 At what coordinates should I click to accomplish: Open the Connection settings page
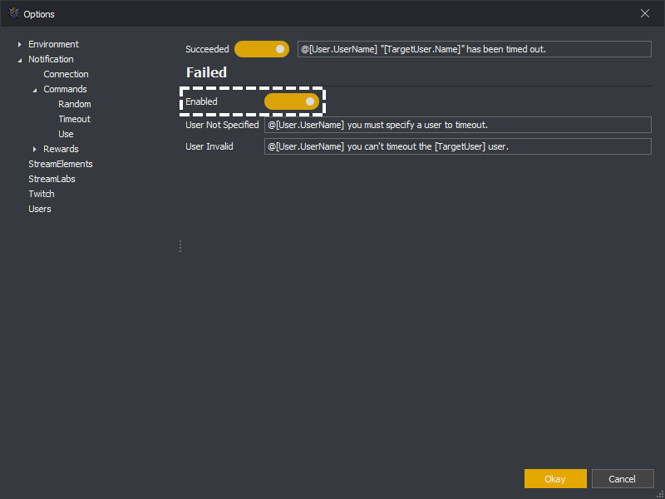(66, 74)
